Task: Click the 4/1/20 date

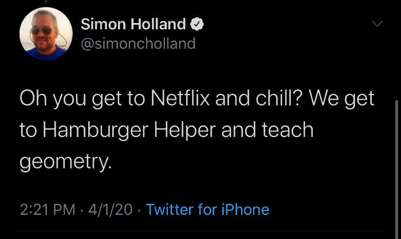Action: [x=111, y=210]
